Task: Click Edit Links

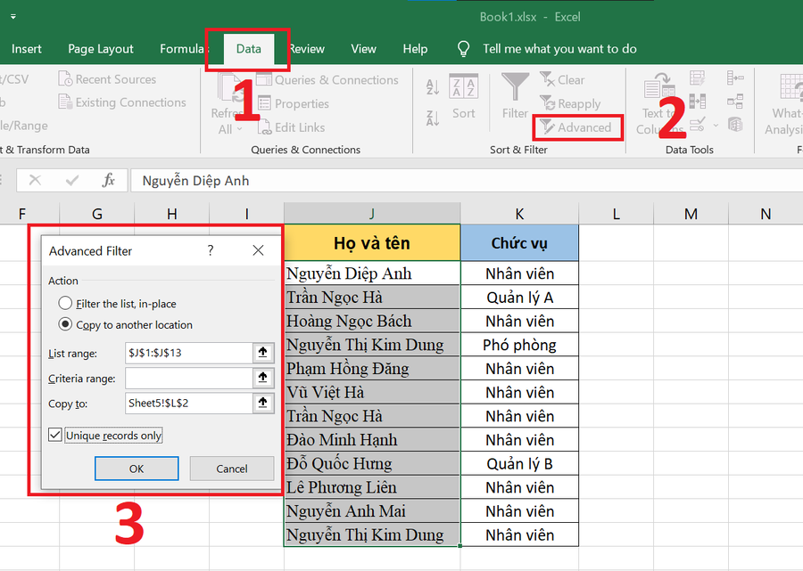Action: (x=291, y=127)
